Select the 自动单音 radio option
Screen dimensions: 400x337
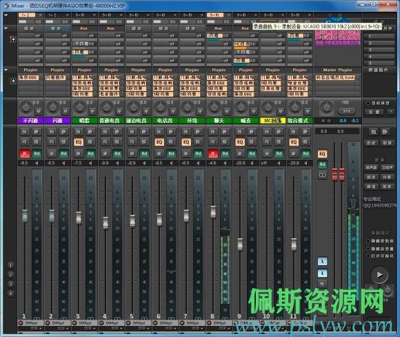(368, 103)
